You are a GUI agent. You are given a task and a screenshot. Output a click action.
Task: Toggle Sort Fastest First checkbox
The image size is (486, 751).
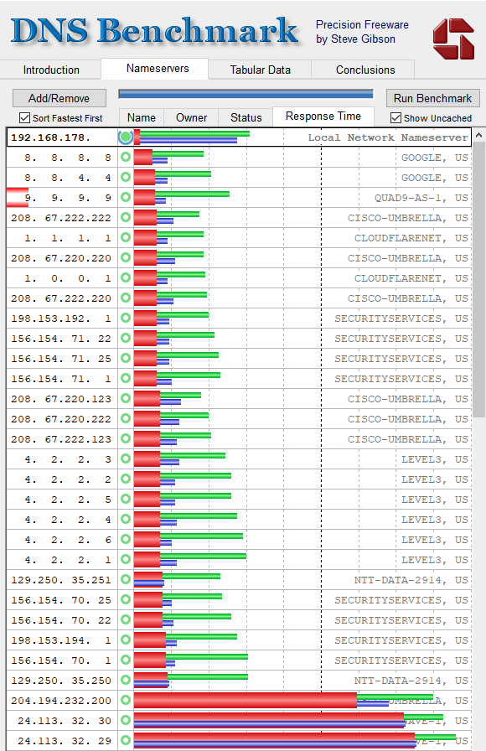click(x=24, y=118)
